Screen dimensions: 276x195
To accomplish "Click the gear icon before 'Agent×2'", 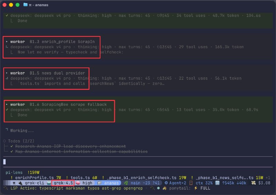I will point(166,183).
